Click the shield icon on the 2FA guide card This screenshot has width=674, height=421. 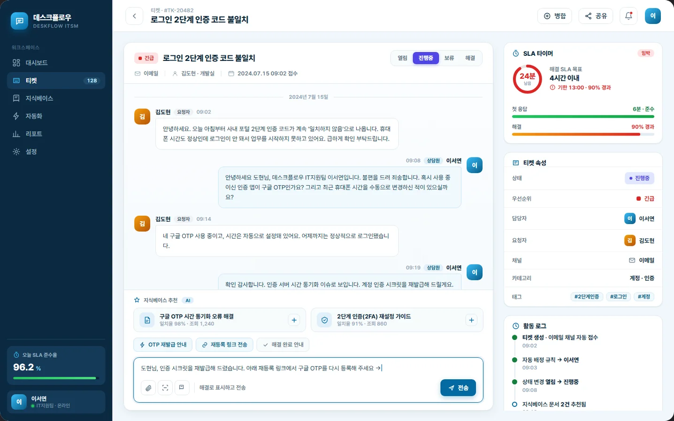click(324, 320)
